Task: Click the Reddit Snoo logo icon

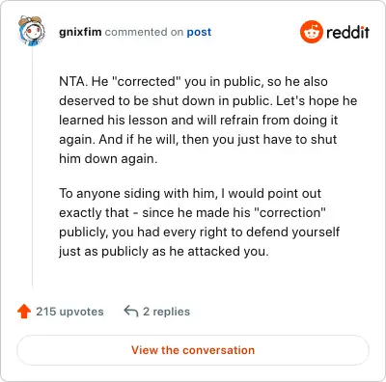Action: [311, 32]
